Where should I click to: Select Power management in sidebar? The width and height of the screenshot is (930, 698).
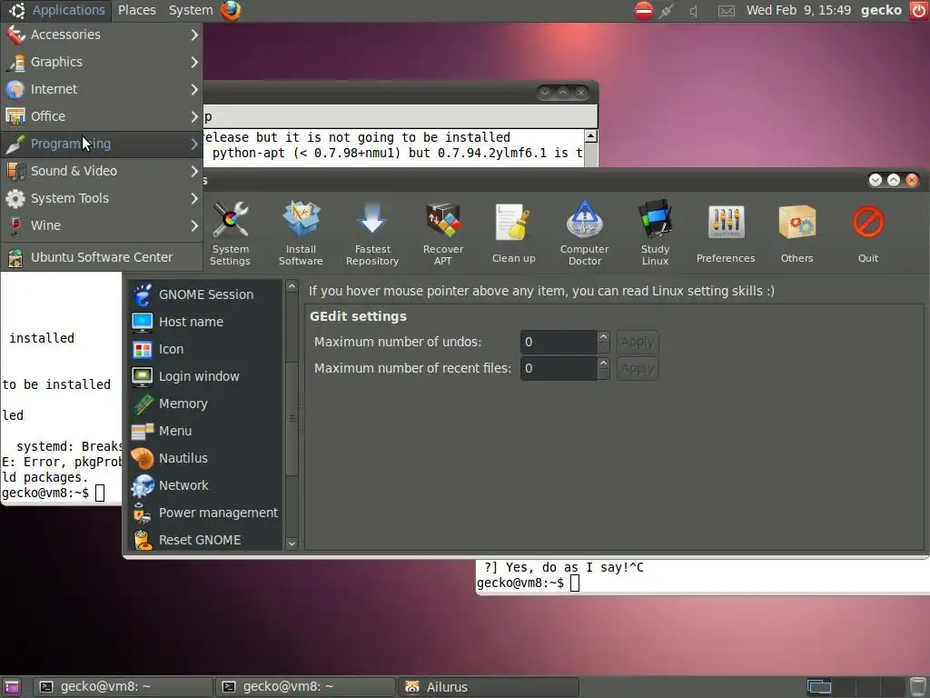coord(204,513)
